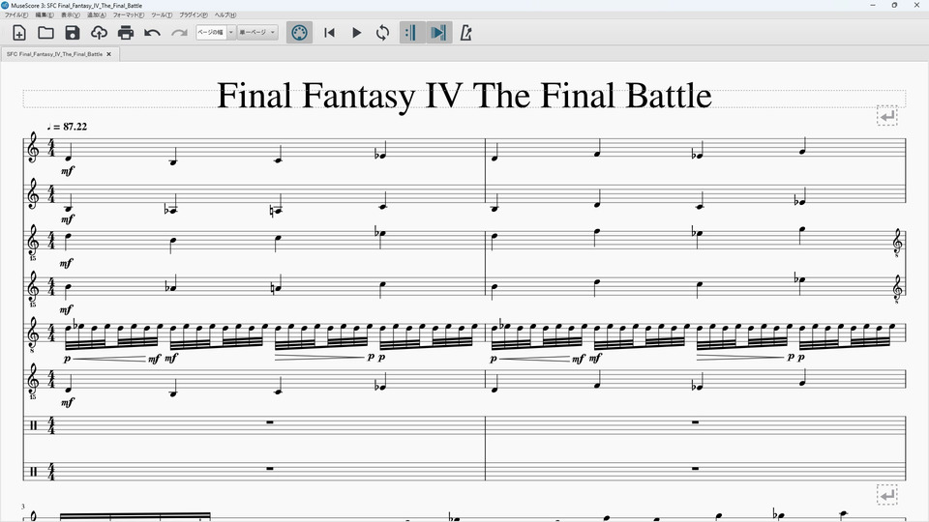This screenshot has width=929, height=522.
Task: Start playback with the play button
Action: pyautogui.click(x=356, y=33)
